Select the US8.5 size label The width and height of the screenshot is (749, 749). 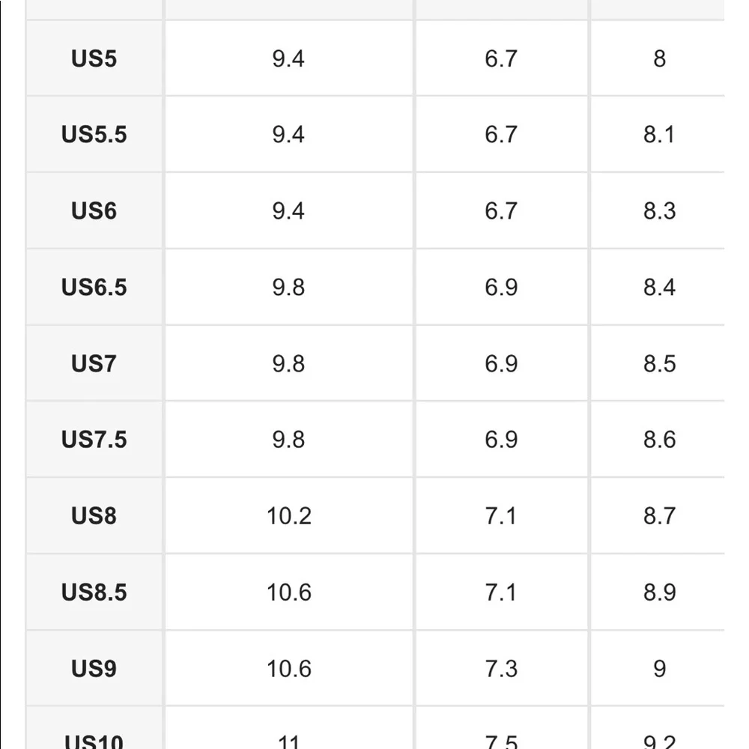(x=94, y=592)
